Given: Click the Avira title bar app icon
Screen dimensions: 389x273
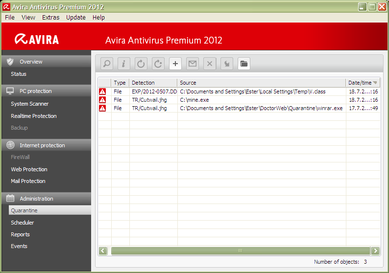Looking at the screenshot, I should click(6, 7).
